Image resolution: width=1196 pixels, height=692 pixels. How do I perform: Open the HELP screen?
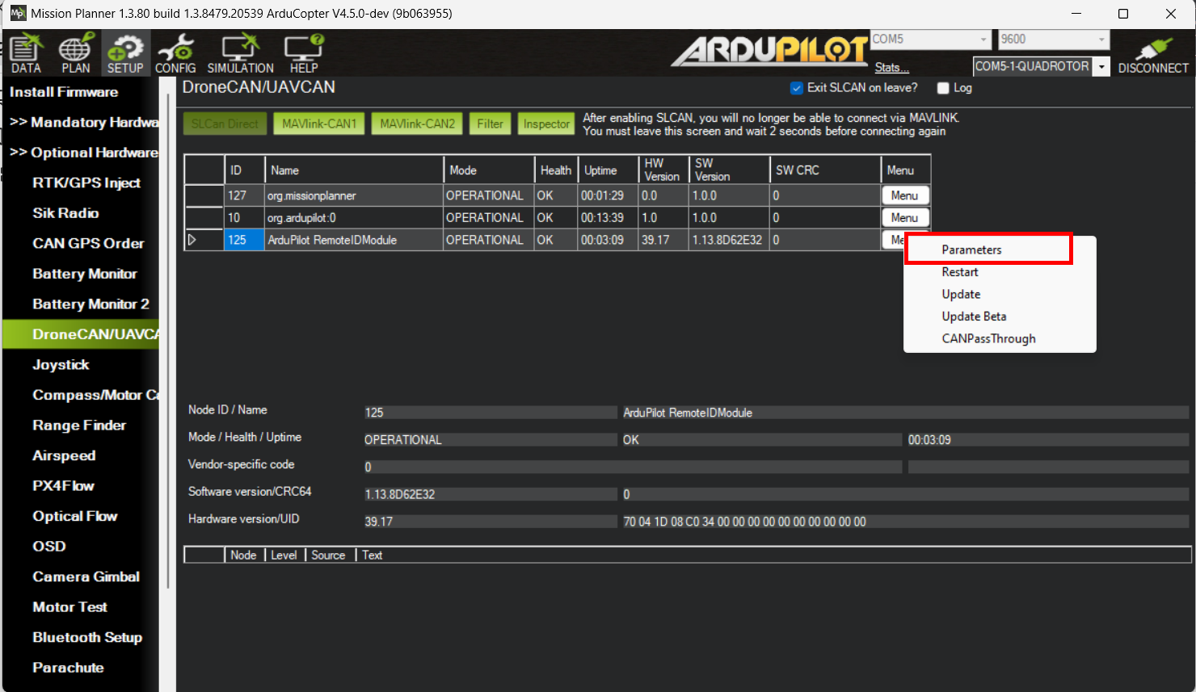[x=304, y=53]
